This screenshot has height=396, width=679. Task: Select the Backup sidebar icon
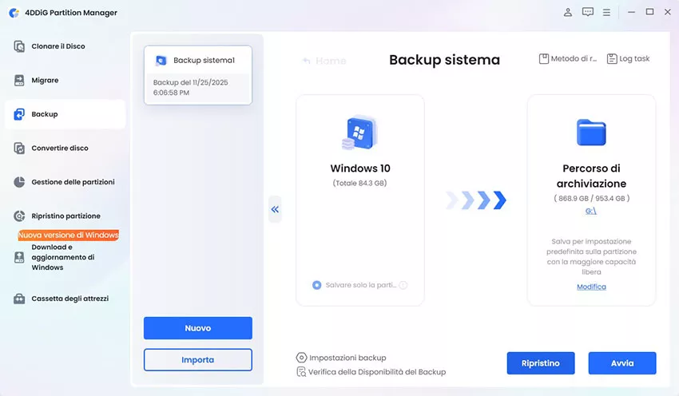[19, 114]
